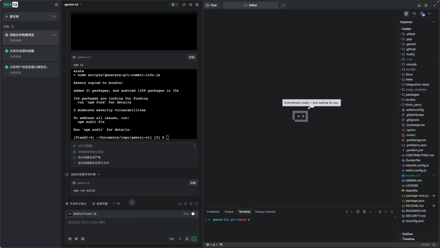Expand the Outline section
Viewport: 440px width, 248px height.
coord(407,234)
